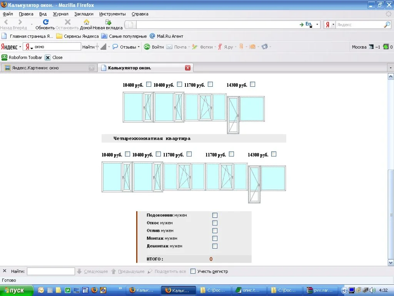The width and height of the screenshot is (394, 296).
Task: Toggle the Учесть регистр checkbox
Action: pos(193,271)
